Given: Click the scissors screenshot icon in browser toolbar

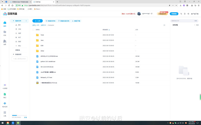Looking at the screenshot, I should tap(181, 5).
